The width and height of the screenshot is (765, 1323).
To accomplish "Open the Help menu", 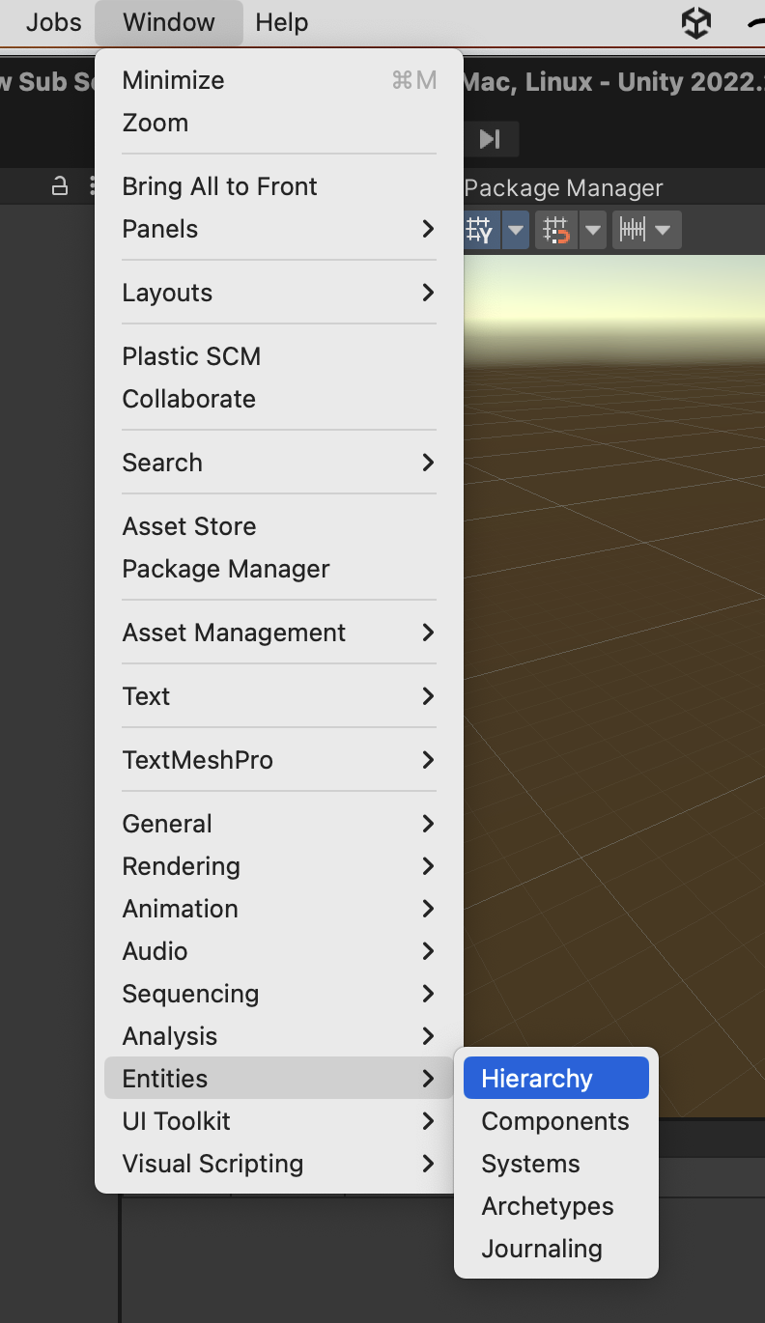I will click(x=282, y=22).
